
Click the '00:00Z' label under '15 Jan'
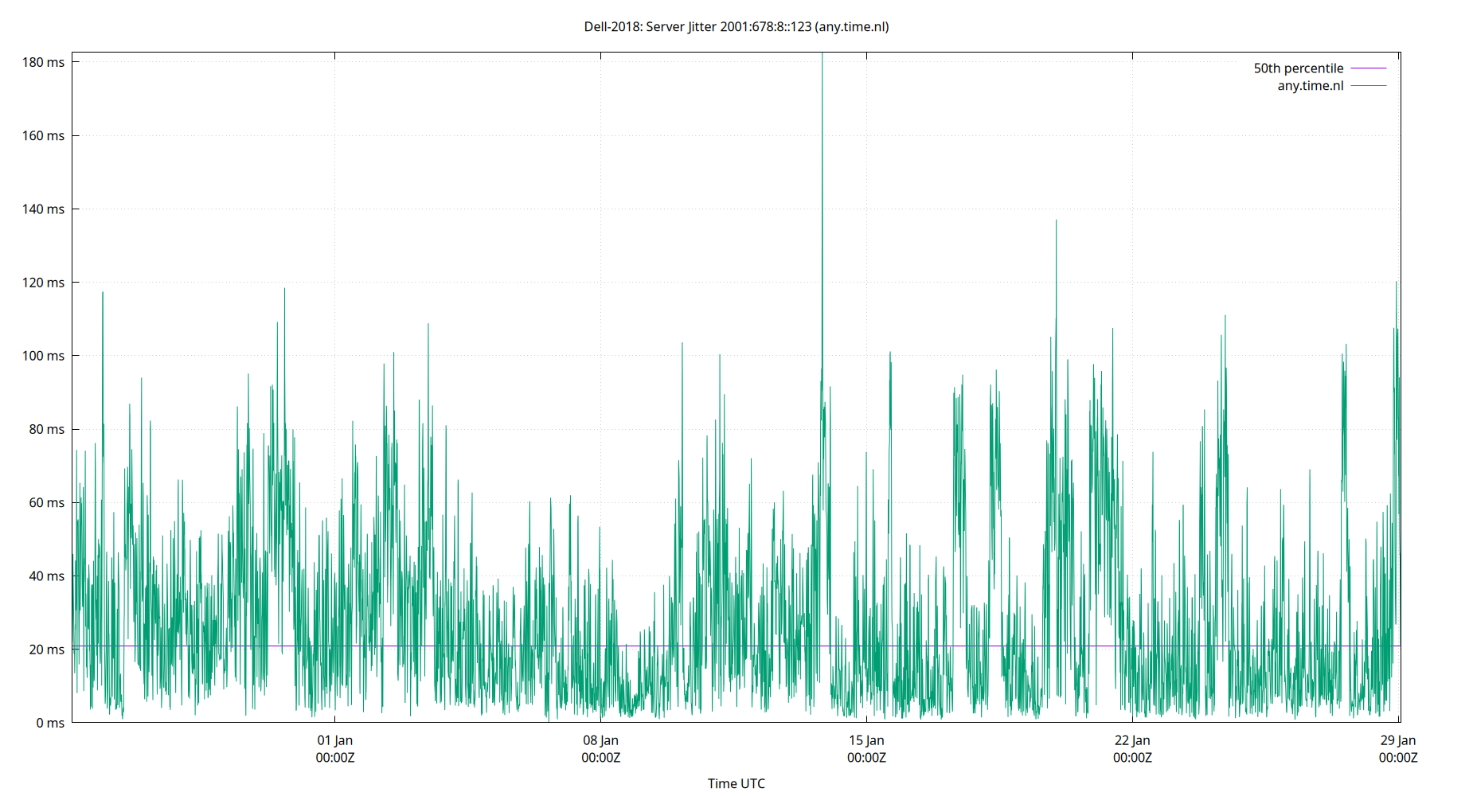(866, 758)
